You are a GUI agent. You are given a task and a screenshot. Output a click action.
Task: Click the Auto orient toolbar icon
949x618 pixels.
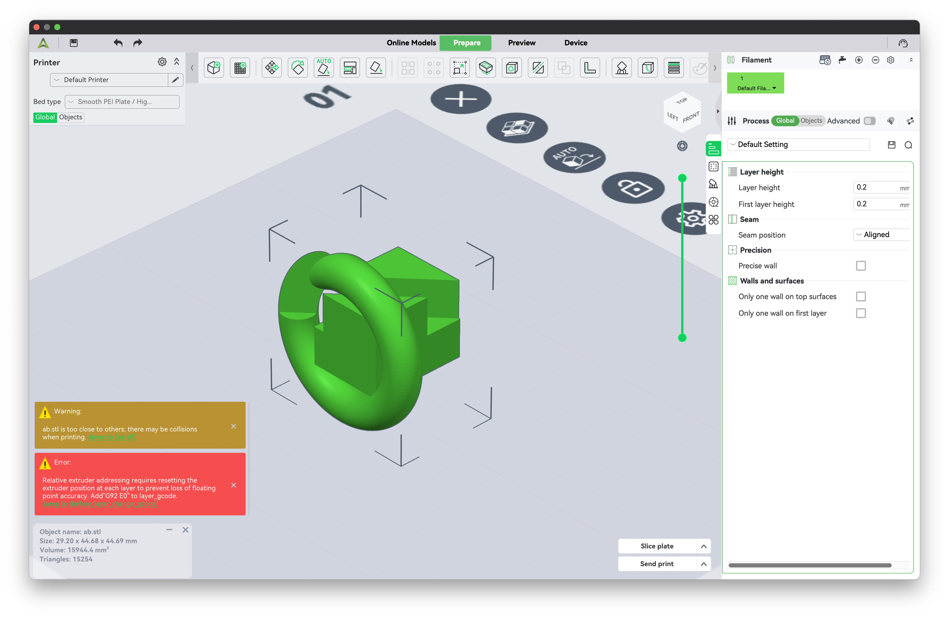(x=324, y=68)
